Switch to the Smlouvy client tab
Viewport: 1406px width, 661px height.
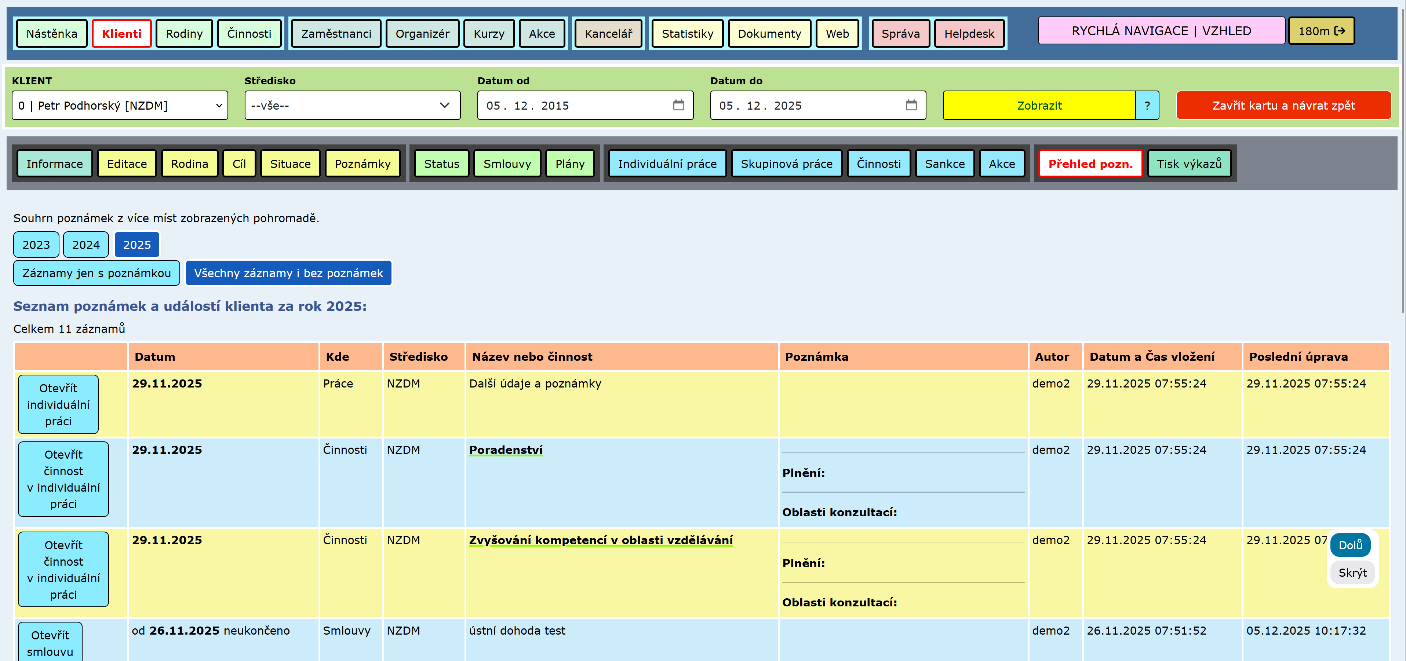[506, 164]
